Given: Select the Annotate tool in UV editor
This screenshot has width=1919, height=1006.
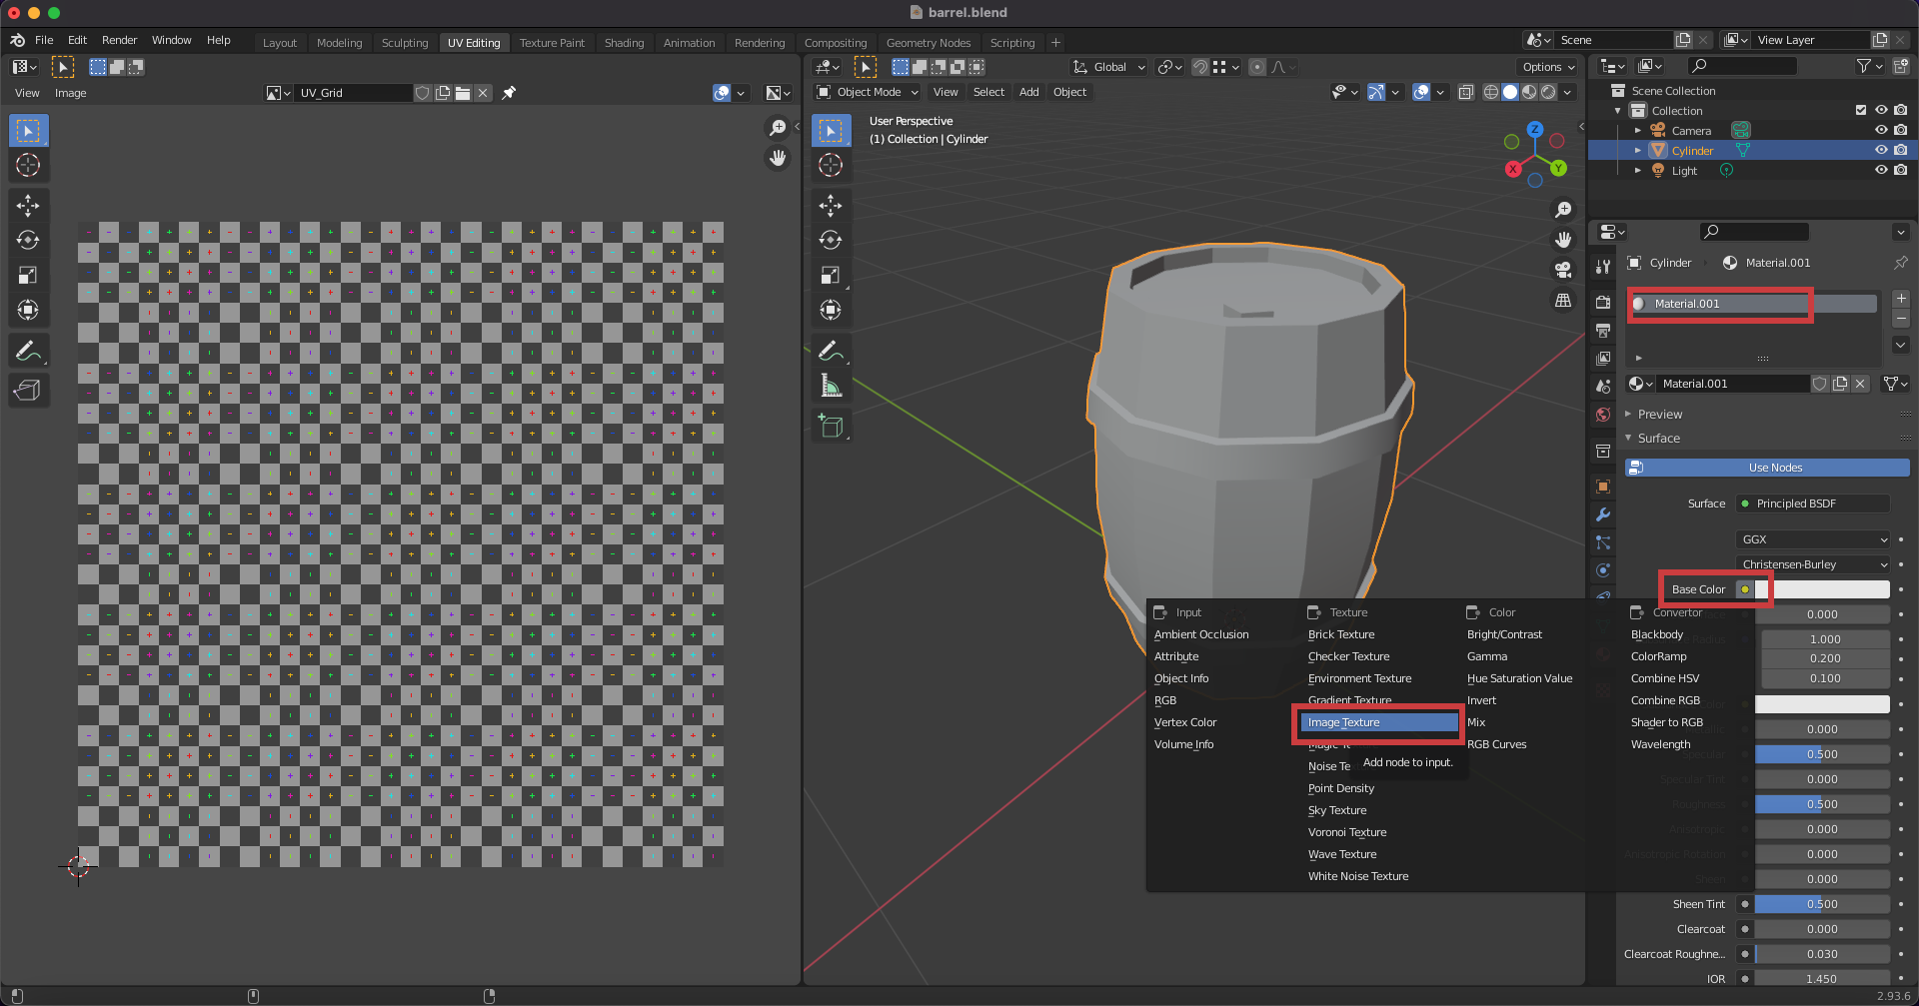Looking at the screenshot, I should [x=28, y=351].
